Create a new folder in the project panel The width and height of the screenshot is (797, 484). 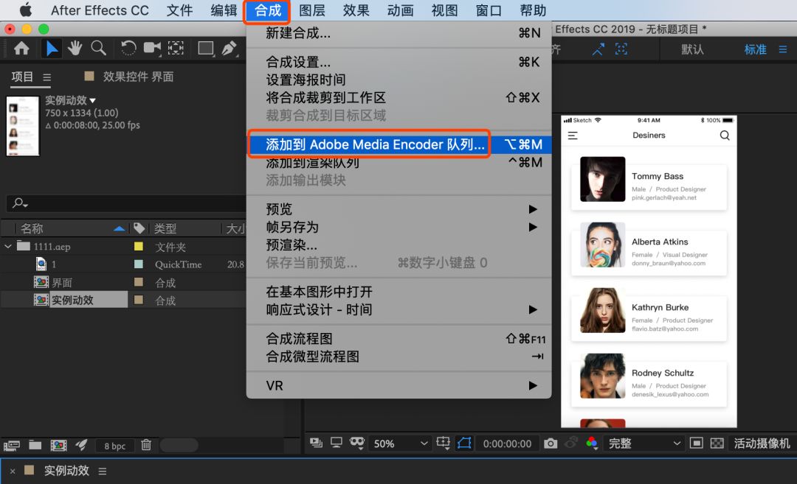pyautogui.click(x=35, y=445)
